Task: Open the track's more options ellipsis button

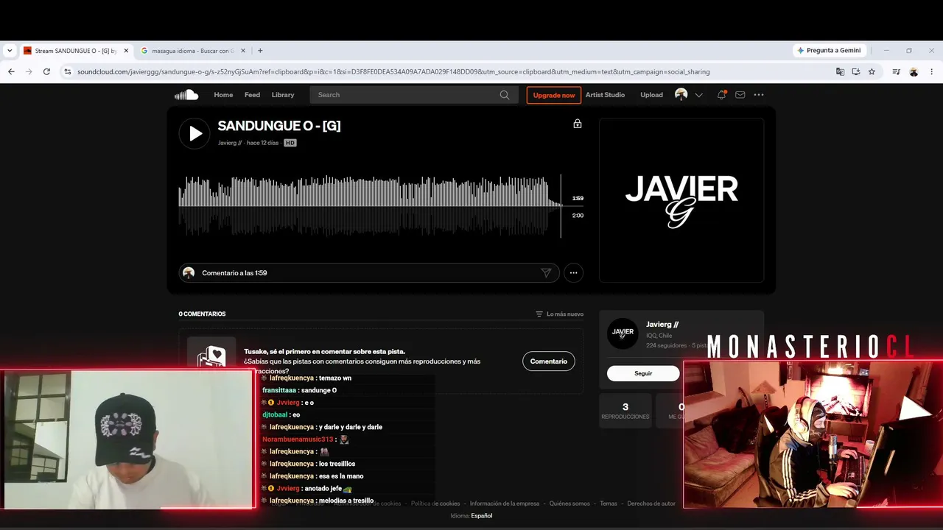Action: (x=573, y=273)
